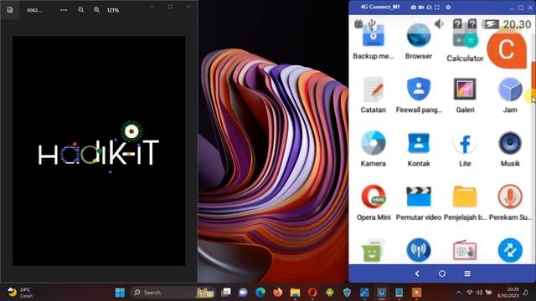536x301 pixels.
Task: Click the headphones audio icon in 4G Connect
Action: pos(429,8)
